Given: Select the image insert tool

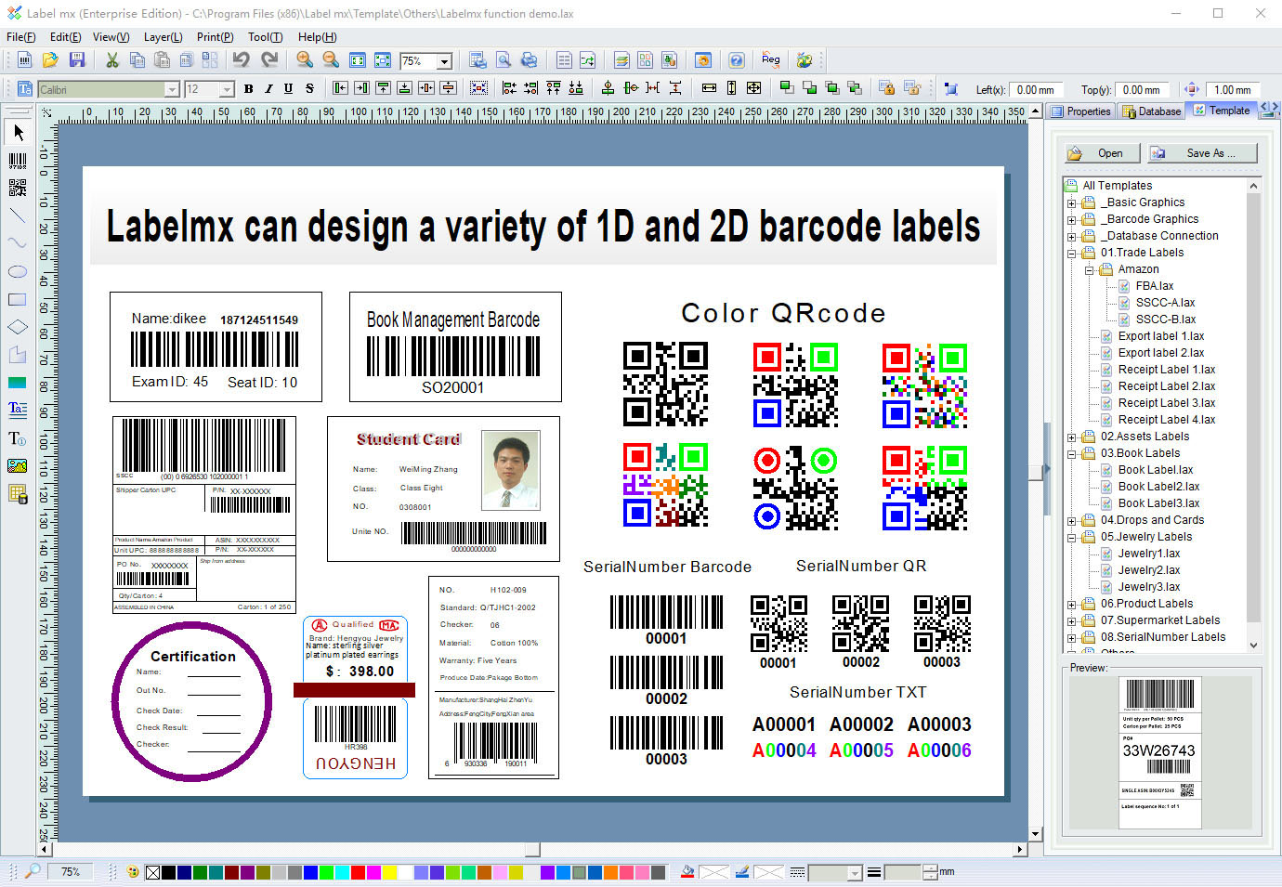Looking at the screenshot, I should pos(18,465).
